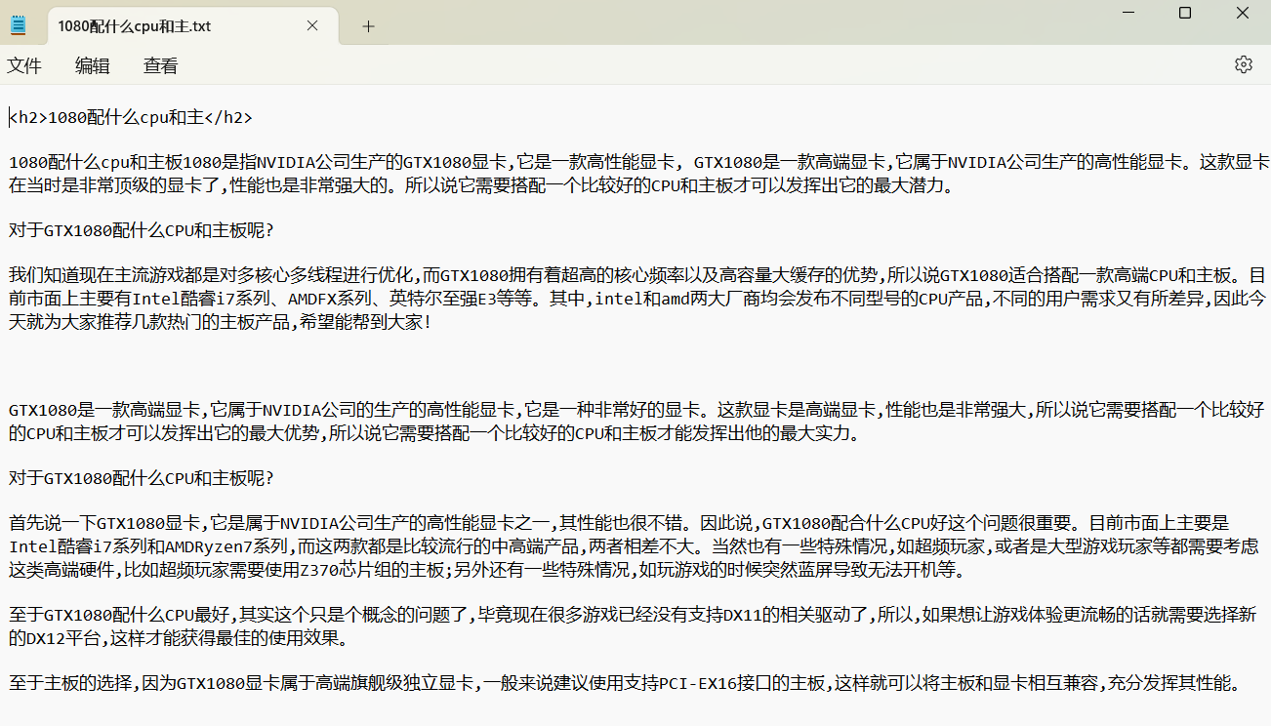Add a new tab with the plus button
This screenshot has width=1271, height=726.
(x=368, y=26)
